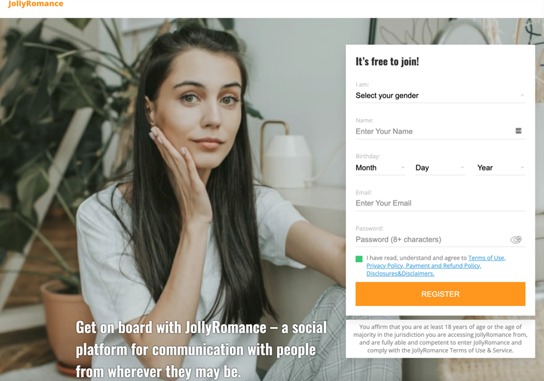Open Payment and Refund Policy link
Viewport: 544px width, 381px height.
[443, 266]
